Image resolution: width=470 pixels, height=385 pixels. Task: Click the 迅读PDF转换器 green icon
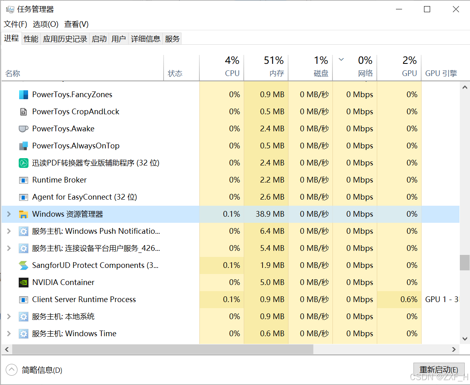(23, 163)
